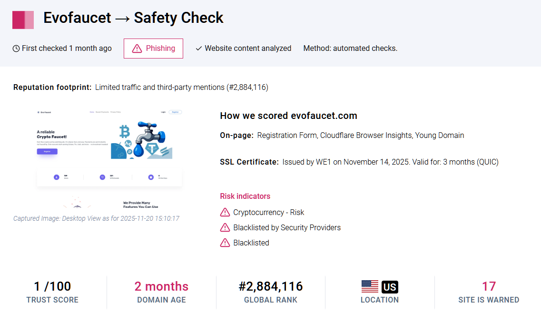Click the 1/100 Trust Score value
This screenshot has height=313, width=541.
52,286
